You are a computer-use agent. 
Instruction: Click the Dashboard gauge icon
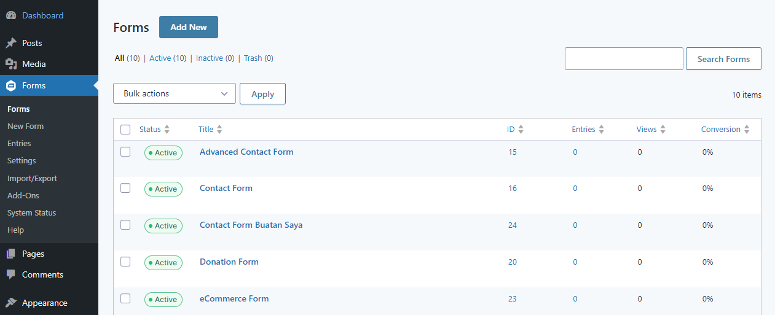(11, 15)
